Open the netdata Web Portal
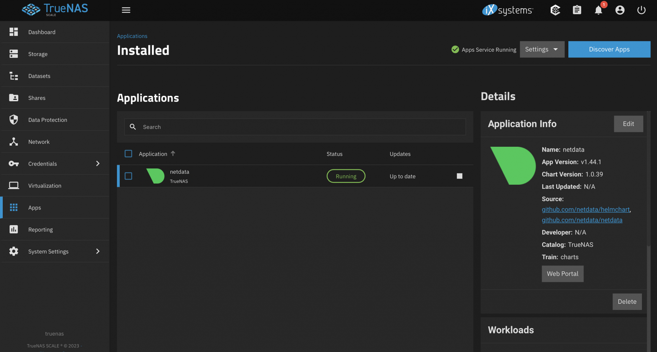The height and width of the screenshot is (352, 657). coord(563,274)
